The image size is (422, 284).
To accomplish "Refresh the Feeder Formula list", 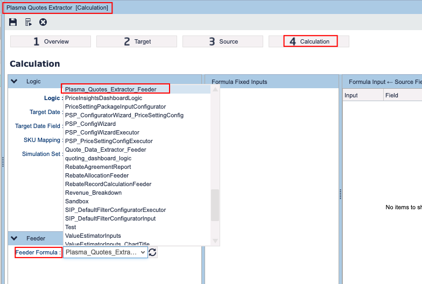I will point(153,252).
